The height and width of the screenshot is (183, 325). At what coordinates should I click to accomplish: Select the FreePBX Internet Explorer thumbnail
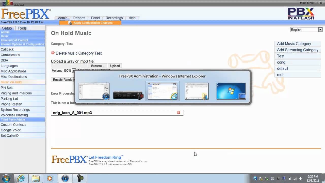point(162,91)
